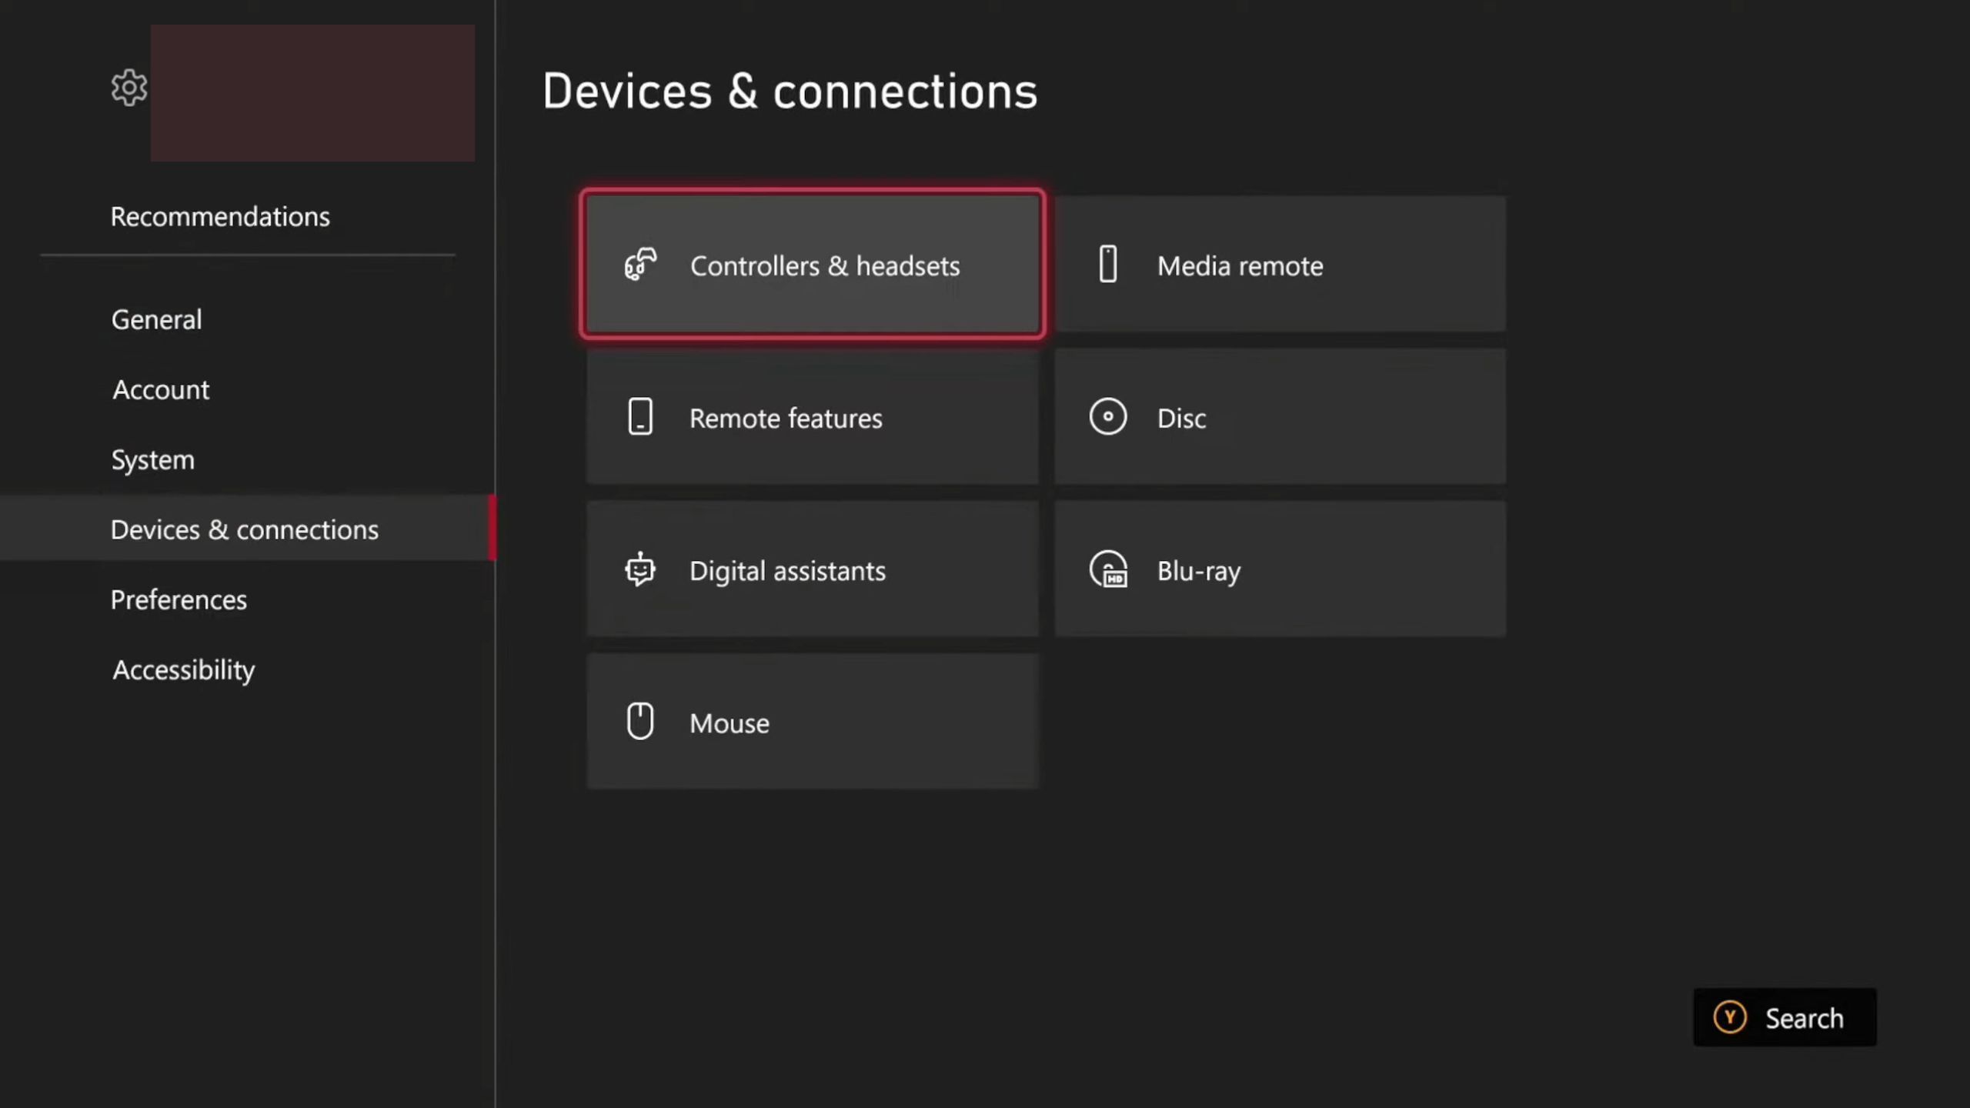Select Recommendations in the sidebar

pyautogui.click(x=220, y=216)
